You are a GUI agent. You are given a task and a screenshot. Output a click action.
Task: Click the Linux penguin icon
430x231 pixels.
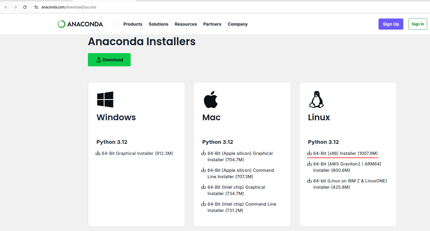point(316,100)
